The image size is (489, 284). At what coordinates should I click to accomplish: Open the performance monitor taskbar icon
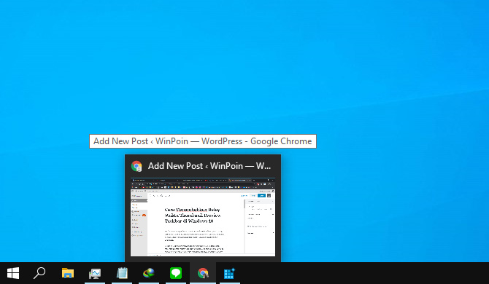tap(95, 273)
